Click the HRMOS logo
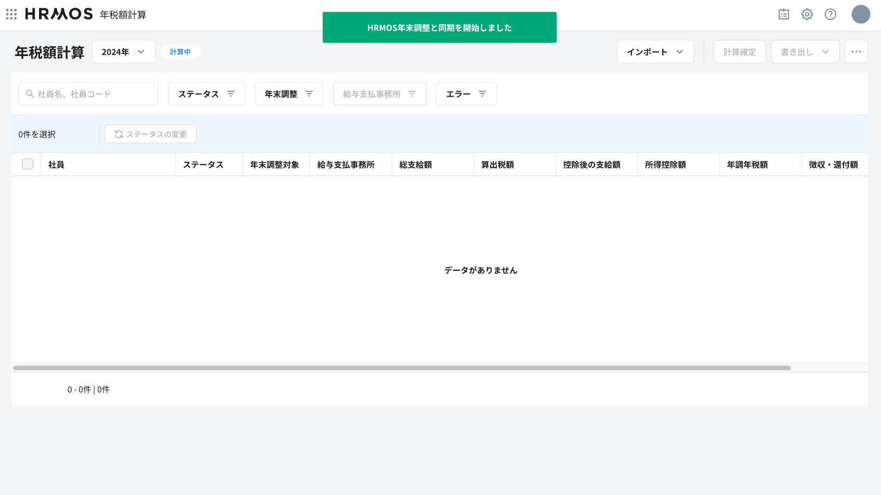The height and width of the screenshot is (495, 881). point(59,14)
